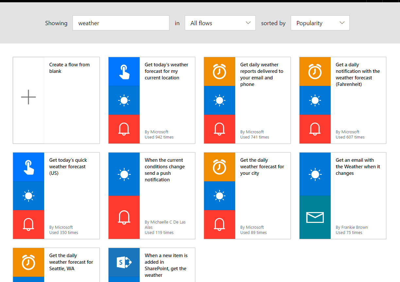Click 'By Michaelle C De Las Alas' author text
Viewport: 400px width, 282px height.
point(165,225)
